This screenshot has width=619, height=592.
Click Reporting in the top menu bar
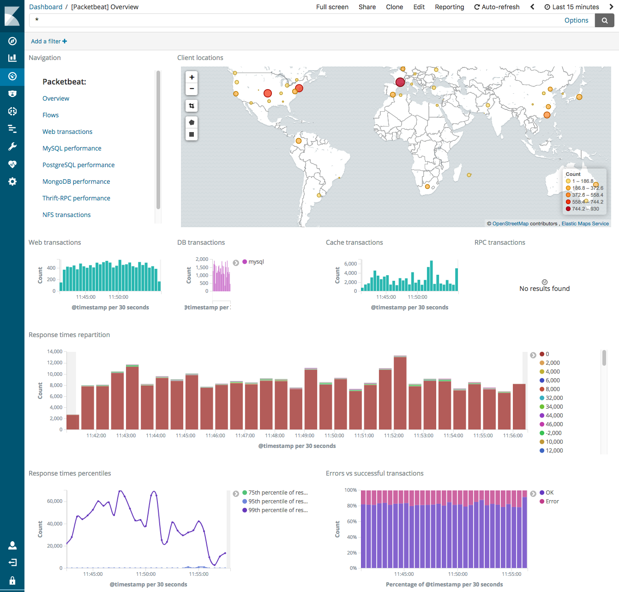pos(449,7)
